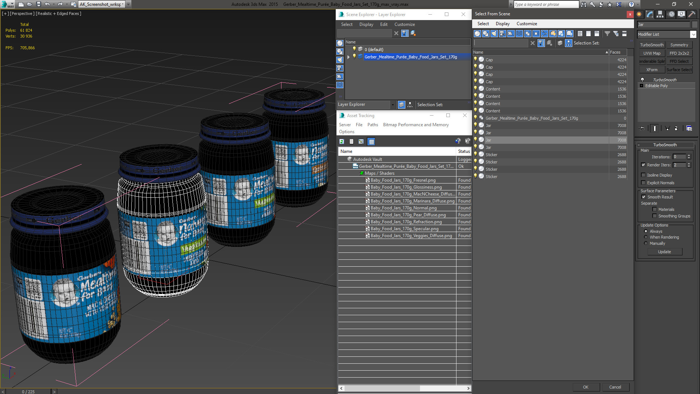Viewport: 700px width, 394px height.
Task: Toggle the Render Iters checkbox
Action: (643, 165)
